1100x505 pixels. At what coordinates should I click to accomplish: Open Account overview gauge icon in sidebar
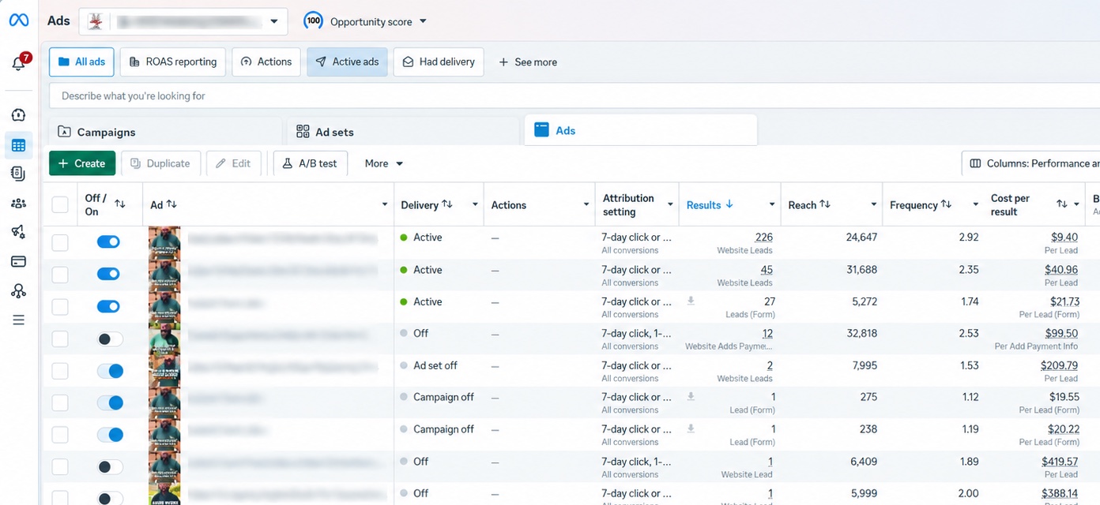(x=19, y=115)
